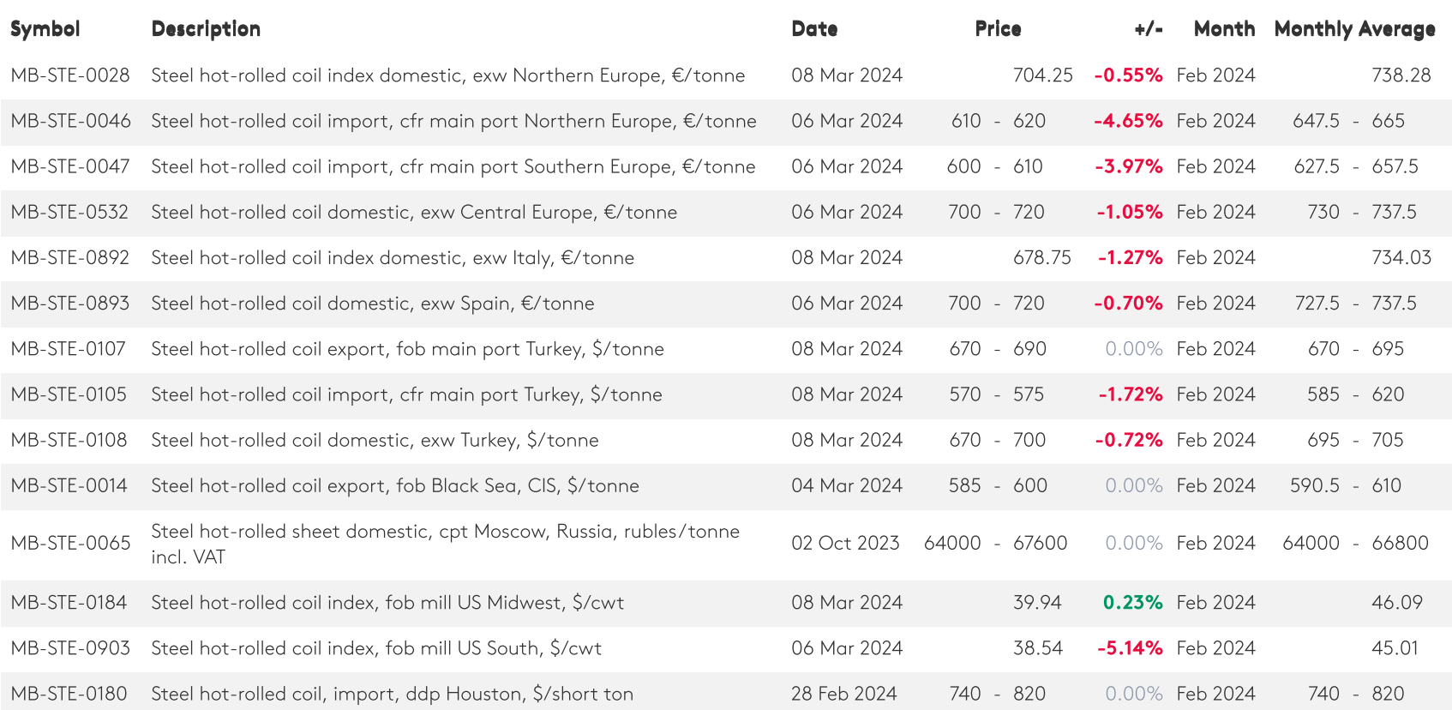Click the Monthly Average column header
Viewport: 1452px width, 710px height.
click(1354, 29)
